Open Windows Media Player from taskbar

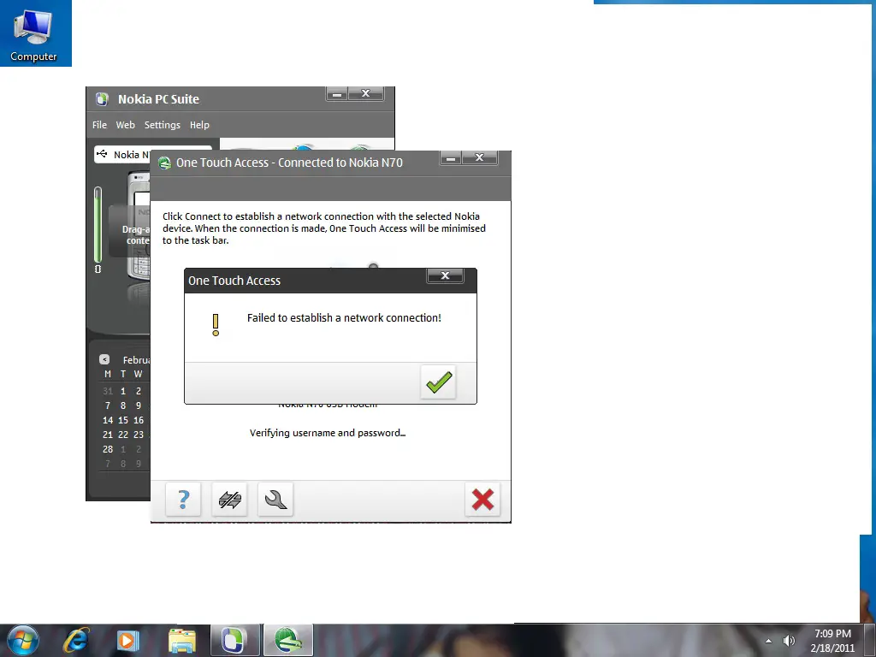[x=127, y=640]
